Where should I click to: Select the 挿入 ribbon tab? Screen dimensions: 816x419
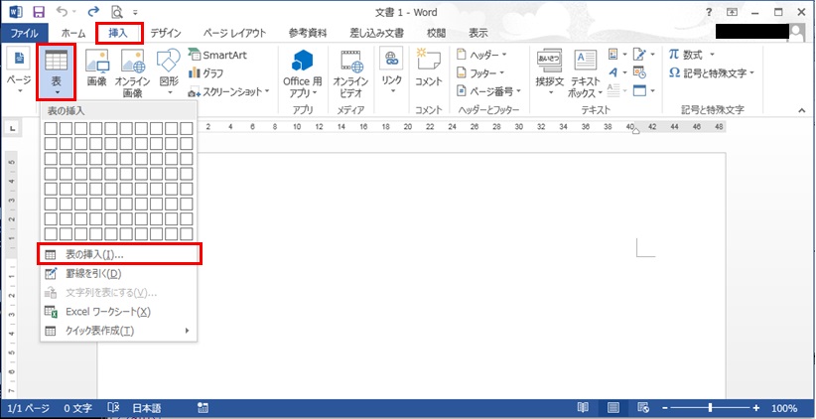(x=118, y=34)
